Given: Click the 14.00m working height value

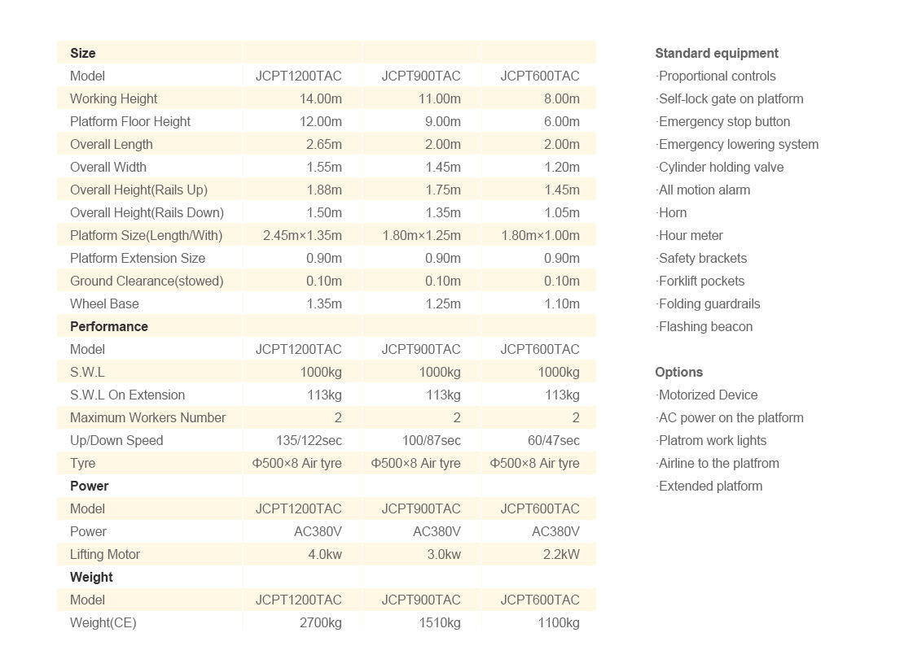Looking at the screenshot, I should pyautogui.click(x=321, y=98).
